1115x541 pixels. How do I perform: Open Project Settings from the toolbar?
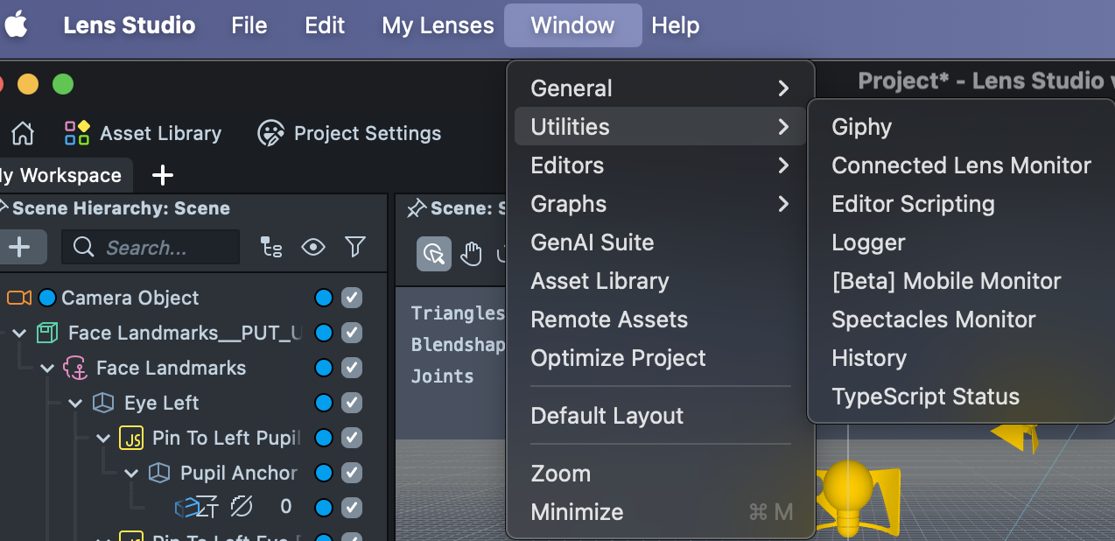point(270,133)
